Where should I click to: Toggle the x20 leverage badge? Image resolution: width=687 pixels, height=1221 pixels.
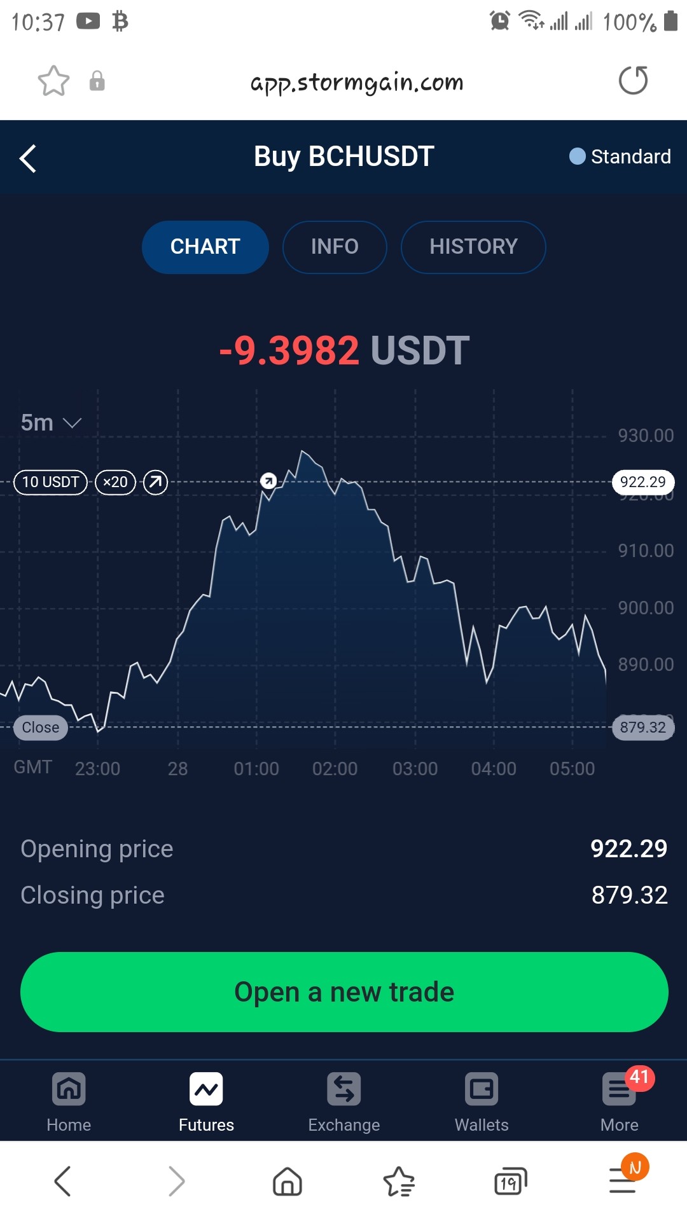click(115, 482)
